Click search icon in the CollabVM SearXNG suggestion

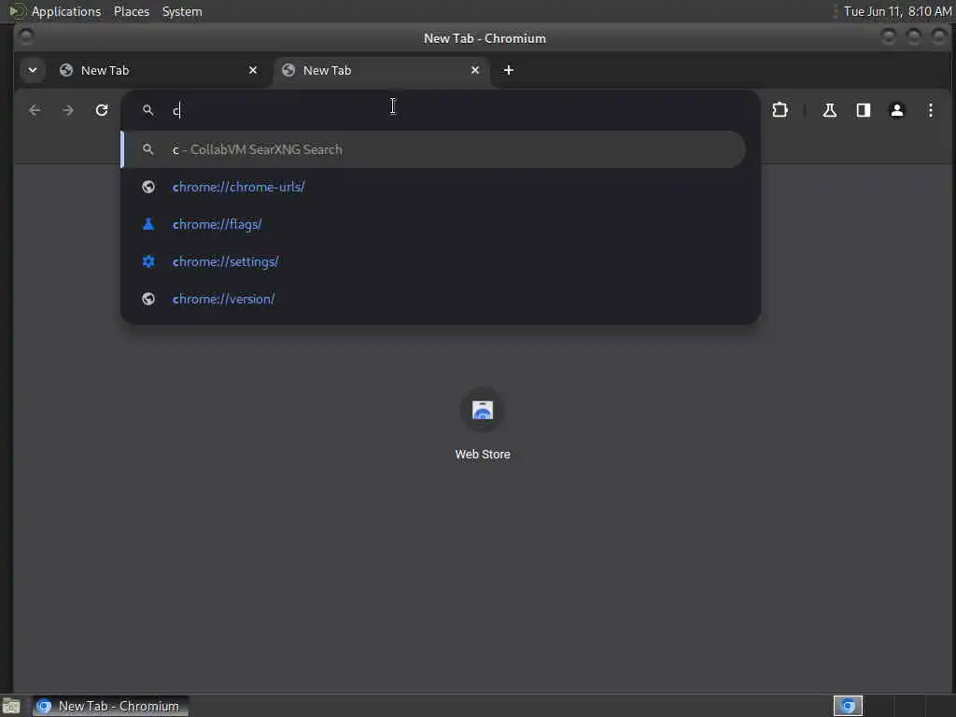tap(148, 149)
